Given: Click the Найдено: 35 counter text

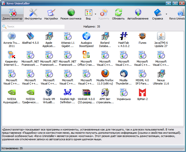Looking at the screenshot, I should click(92, 26).
